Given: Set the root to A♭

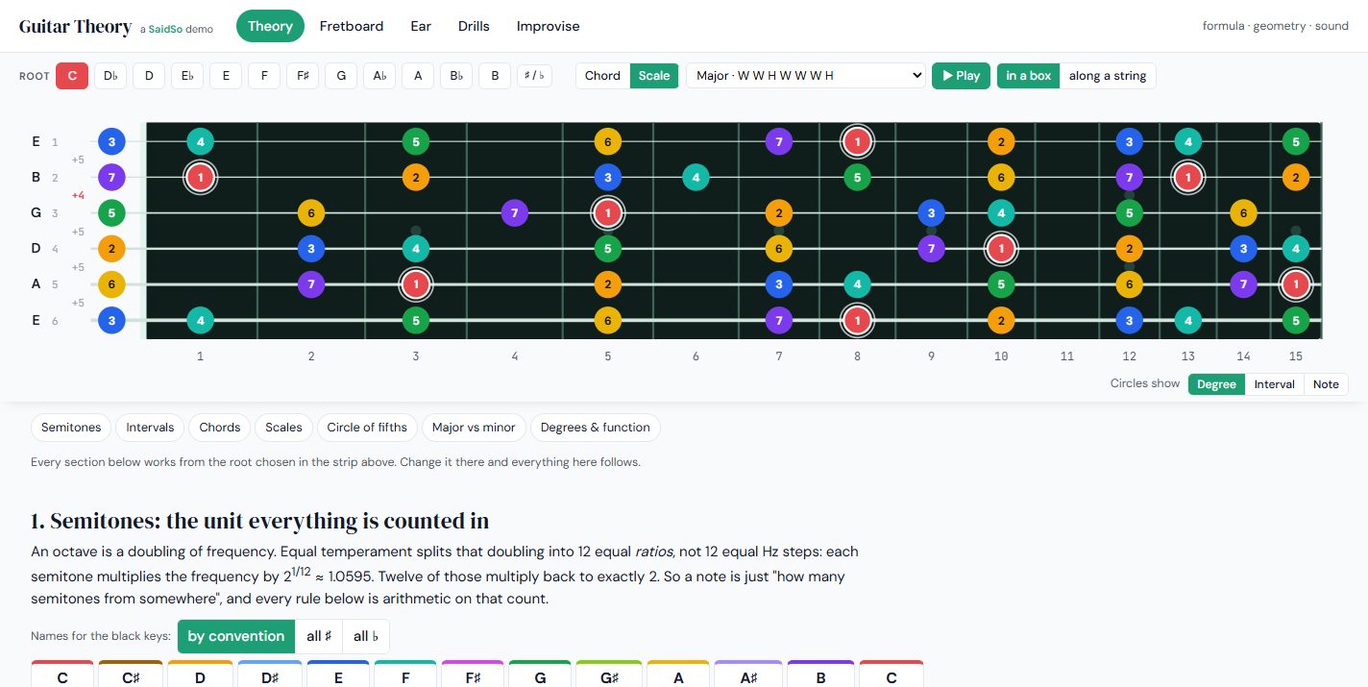Looking at the screenshot, I should tap(379, 76).
